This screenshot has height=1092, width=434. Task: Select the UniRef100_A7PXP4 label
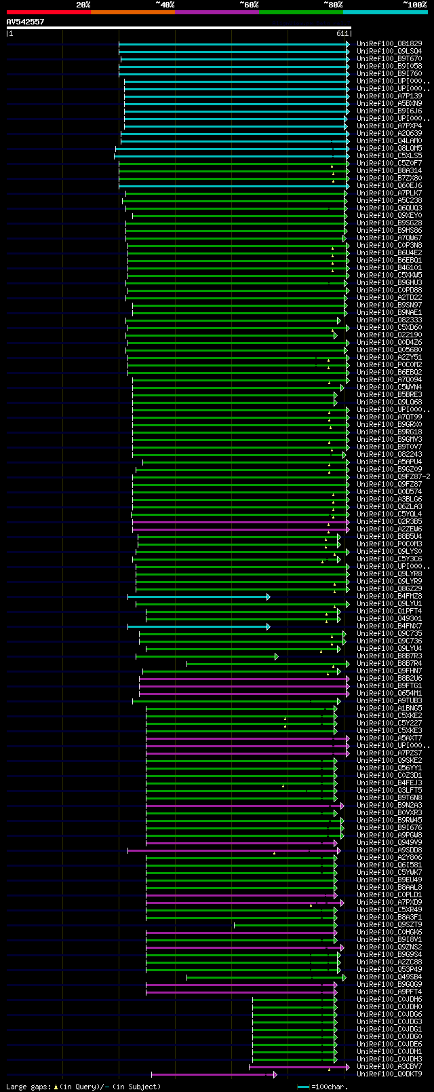pyautogui.click(x=389, y=126)
